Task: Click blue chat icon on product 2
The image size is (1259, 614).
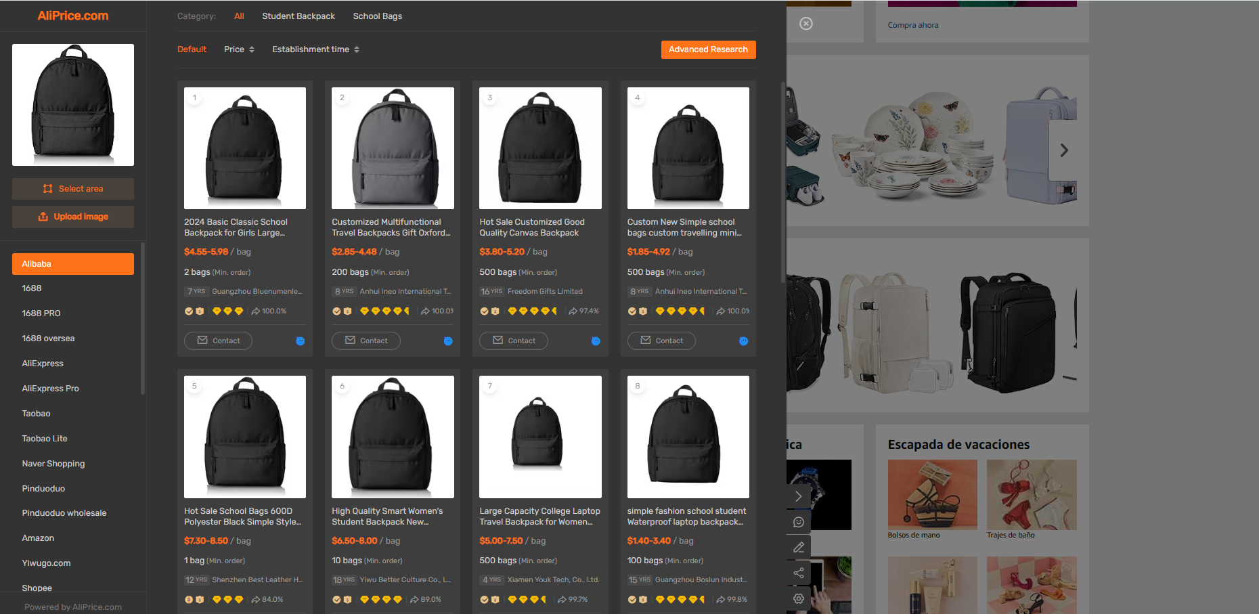Action: point(448,341)
